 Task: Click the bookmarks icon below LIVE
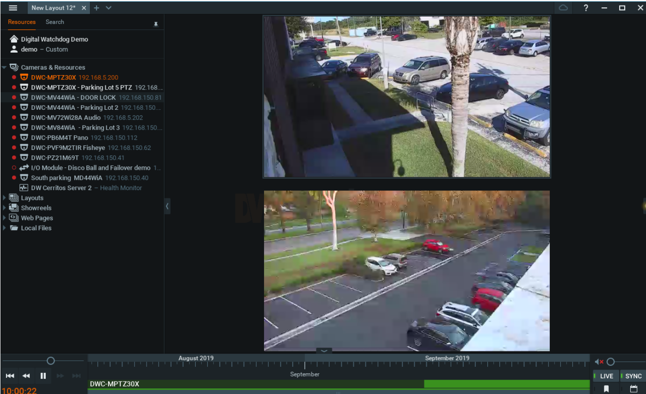(x=606, y=389)
